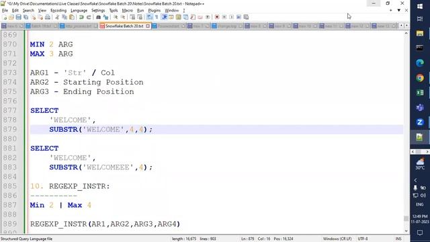Click the Paste toolbar icon

(72, 17)
